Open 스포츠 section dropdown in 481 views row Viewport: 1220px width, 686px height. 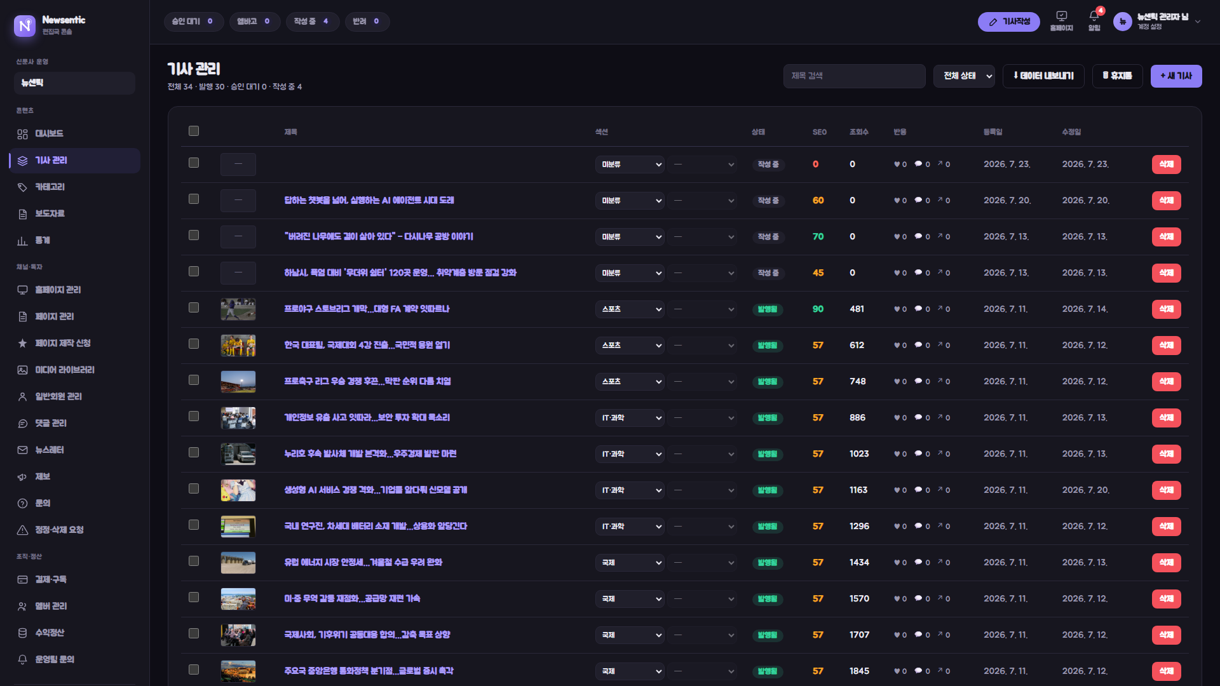click(x=630, y=309)
